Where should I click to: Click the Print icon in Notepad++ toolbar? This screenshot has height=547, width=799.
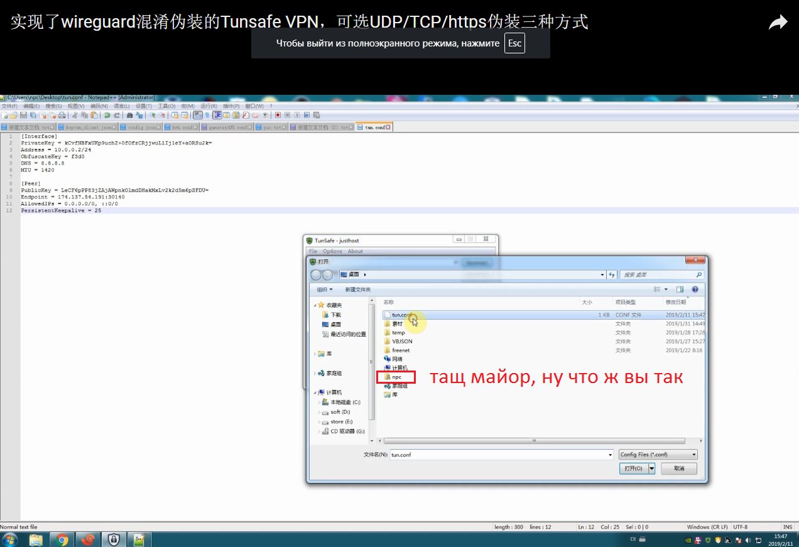click(x=62, y=116)
